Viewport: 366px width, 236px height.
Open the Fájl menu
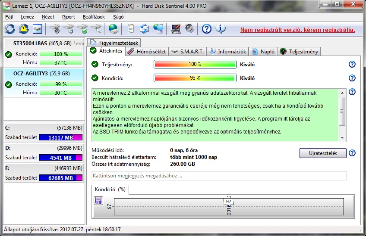click(x=9, y=17)
